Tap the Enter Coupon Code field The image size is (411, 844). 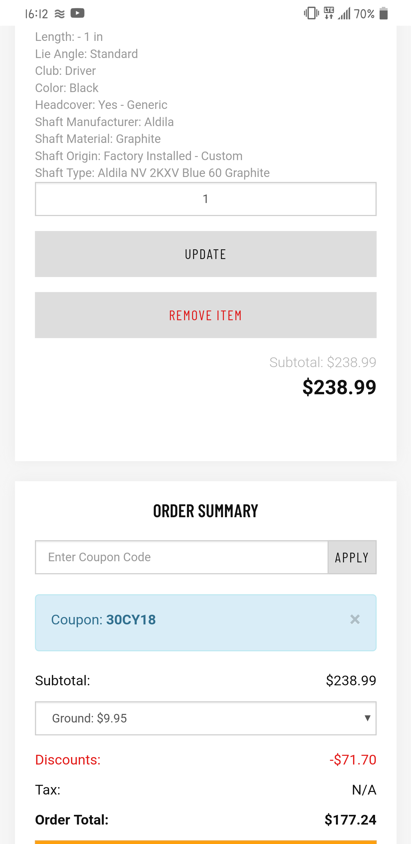(182, 557)
